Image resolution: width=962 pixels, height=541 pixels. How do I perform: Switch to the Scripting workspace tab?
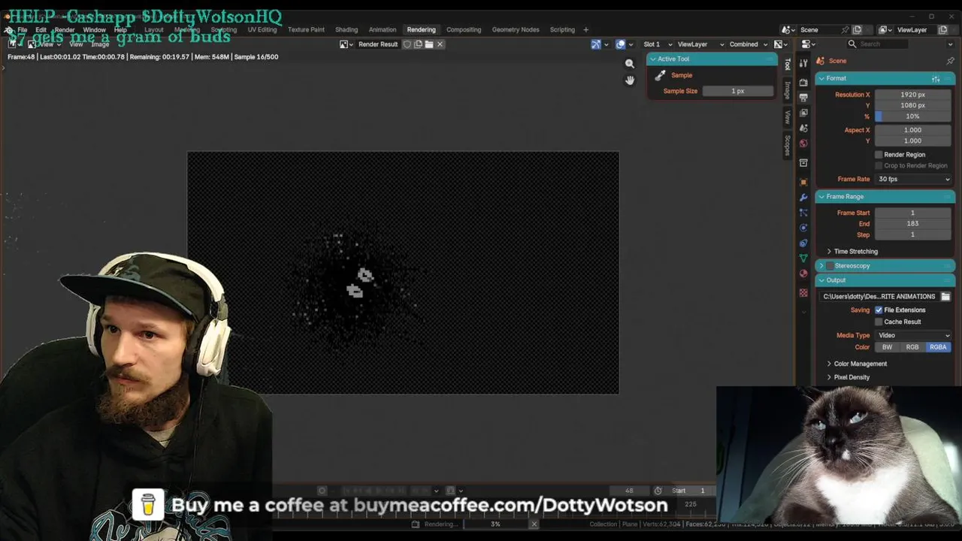tap(562, 30)
